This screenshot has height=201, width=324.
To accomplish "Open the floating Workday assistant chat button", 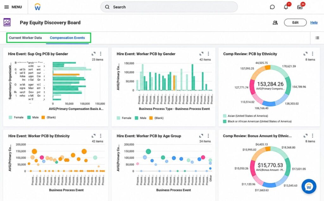I will tap(309, 186).
